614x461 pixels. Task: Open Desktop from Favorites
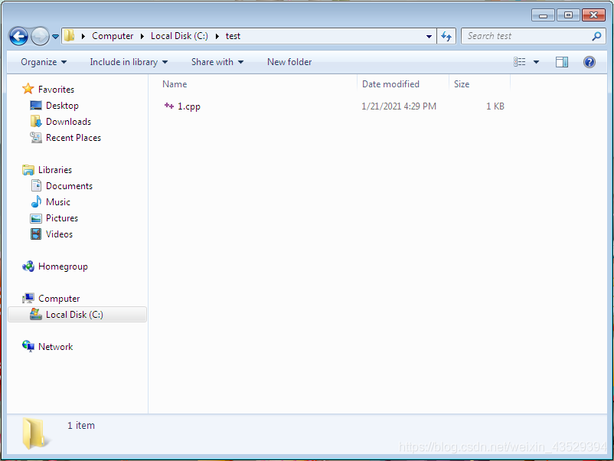pyautogui.click(x=62, y=106)
